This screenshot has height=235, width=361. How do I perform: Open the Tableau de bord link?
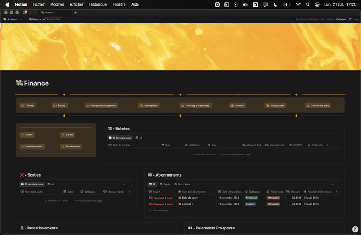(318, 105)
